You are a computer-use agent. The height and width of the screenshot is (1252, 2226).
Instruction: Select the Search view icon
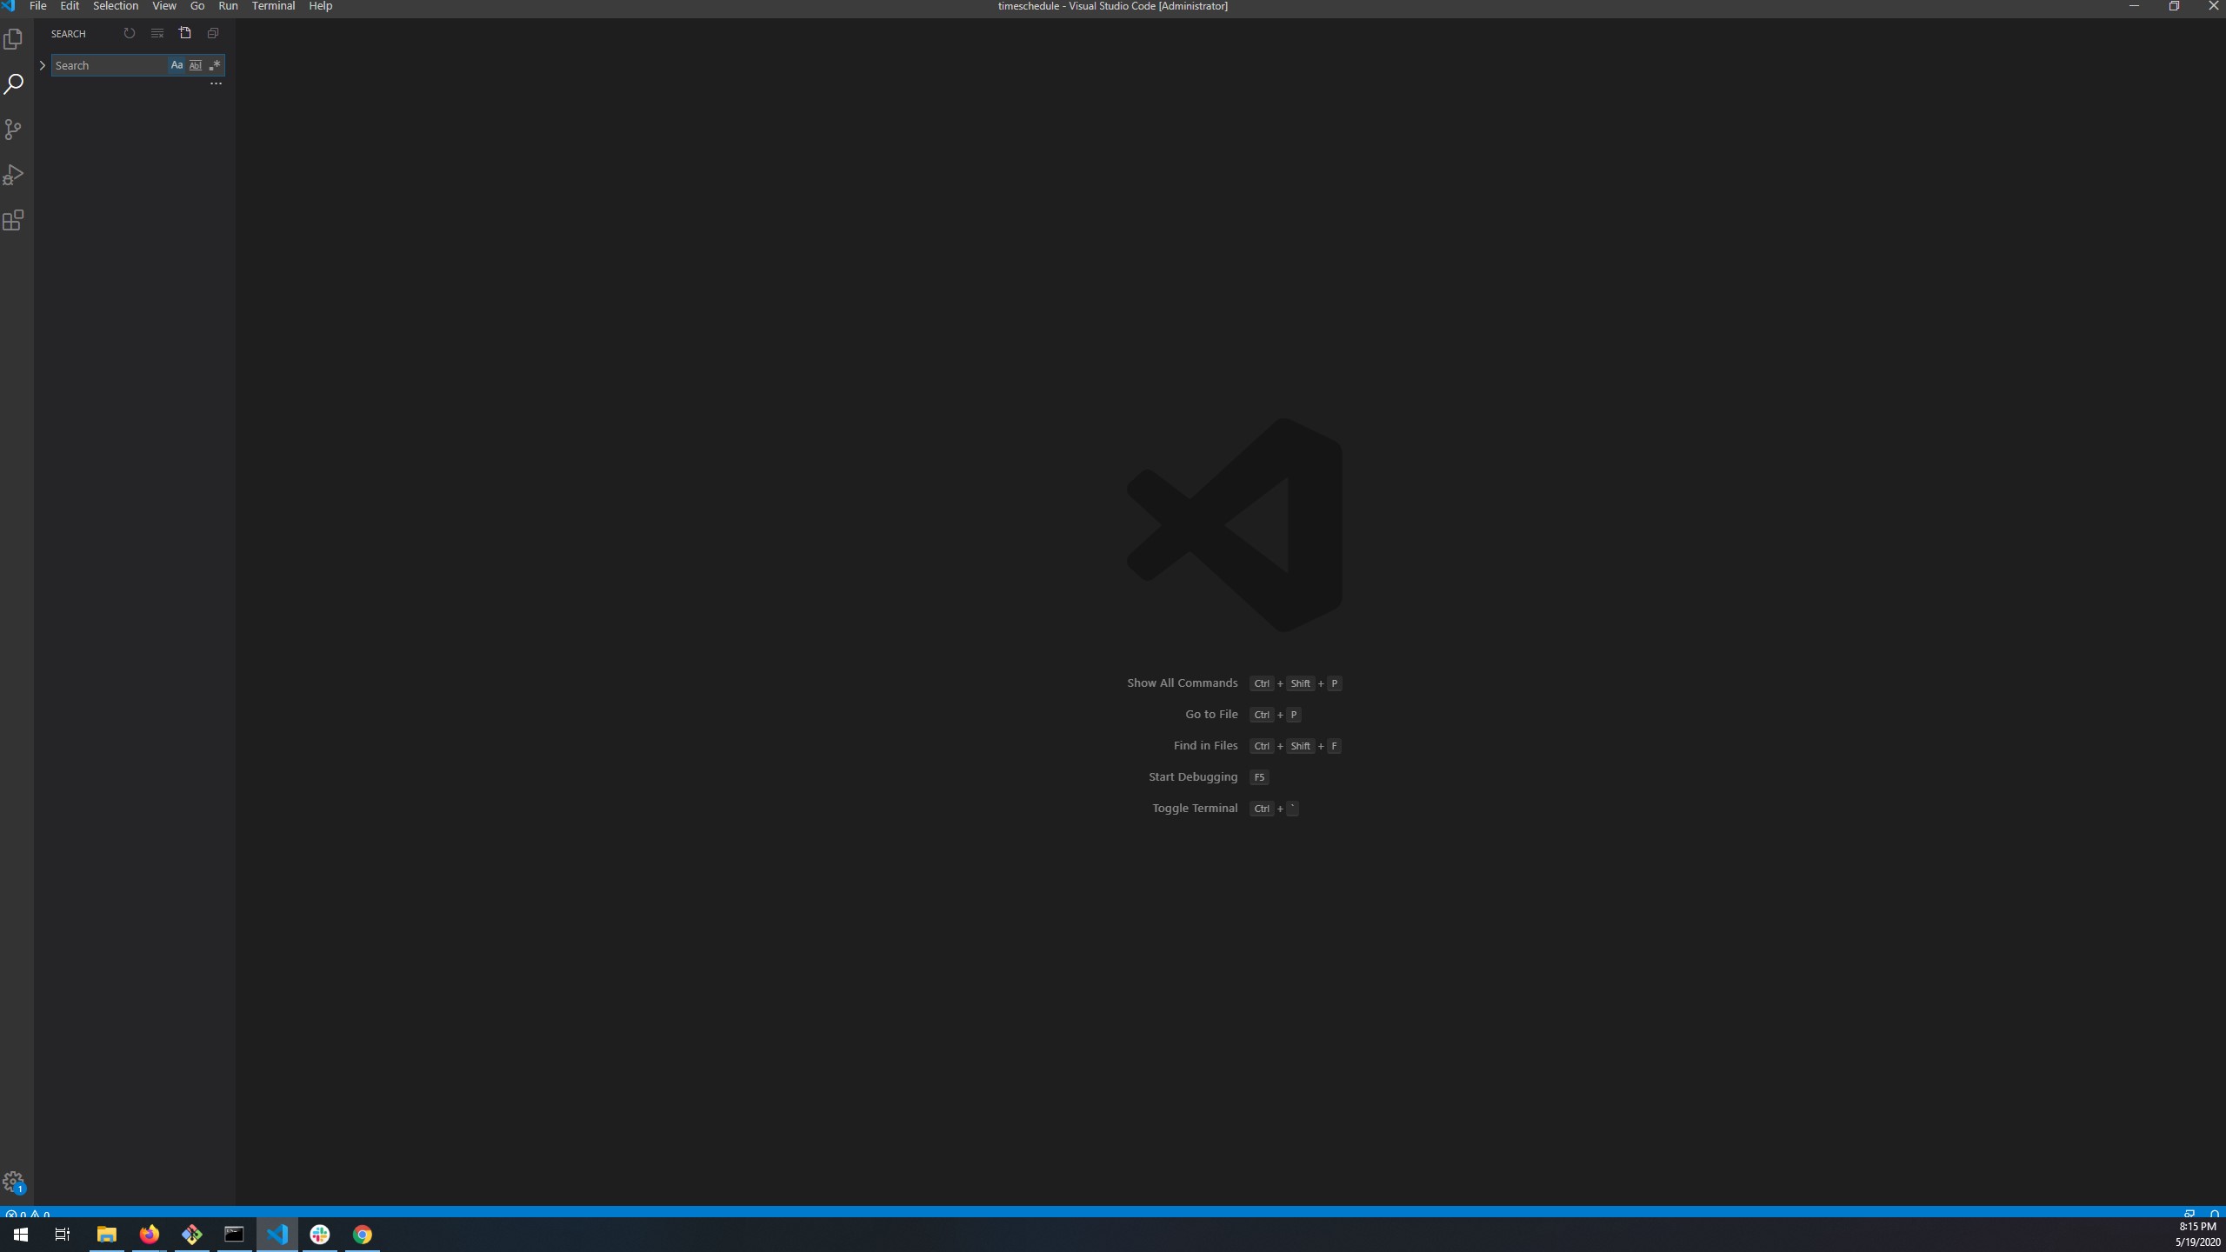coord(13,84)
